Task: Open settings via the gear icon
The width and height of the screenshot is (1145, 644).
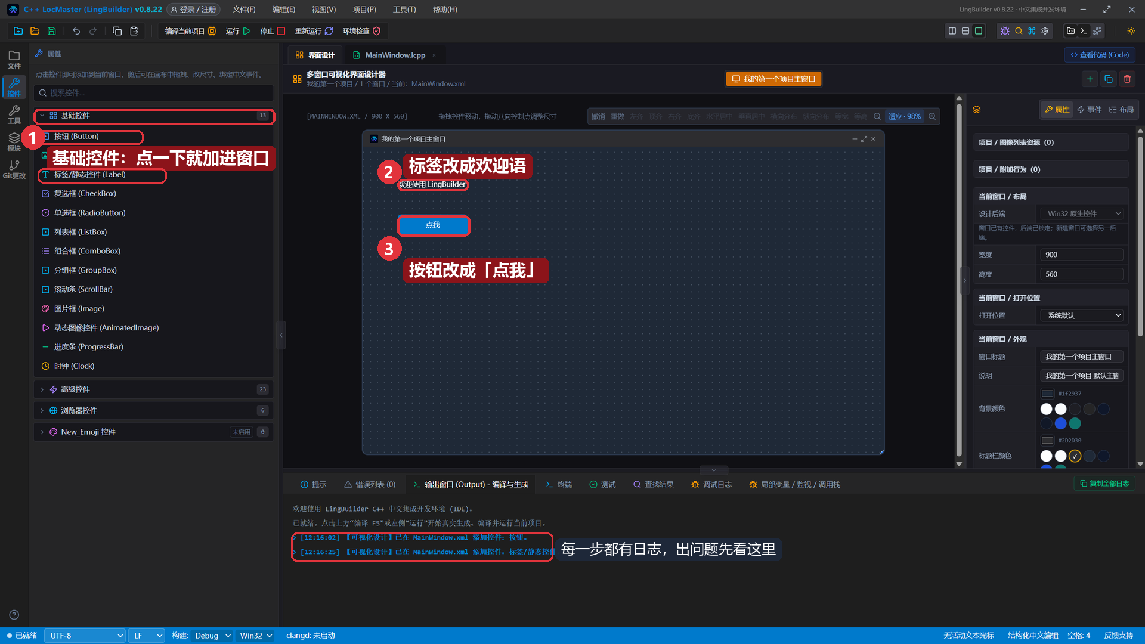Action: click(x=1045, y=31)
